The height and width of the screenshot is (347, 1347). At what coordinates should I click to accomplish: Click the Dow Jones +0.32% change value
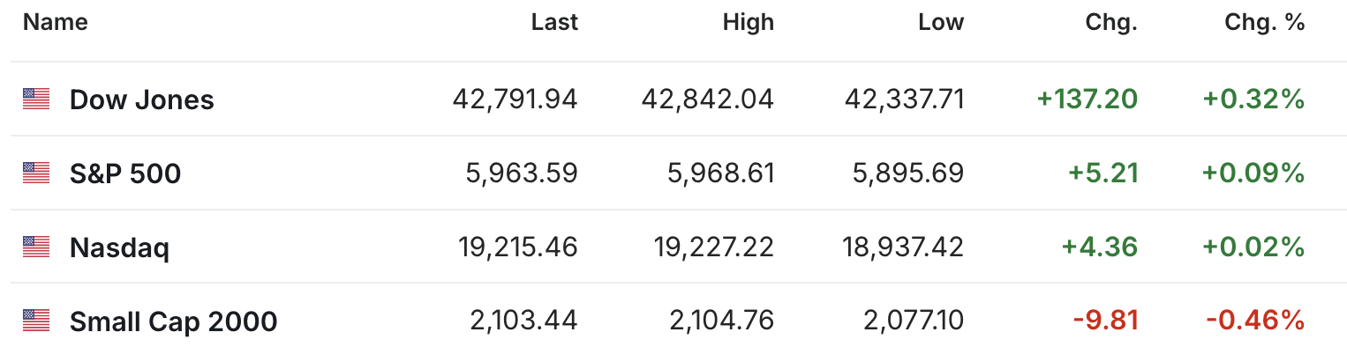tap(1253, 100)
